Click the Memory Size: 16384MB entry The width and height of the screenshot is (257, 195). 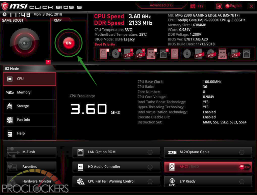187,25
